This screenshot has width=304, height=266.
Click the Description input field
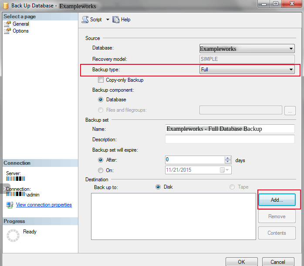click(x=230, y=139)
